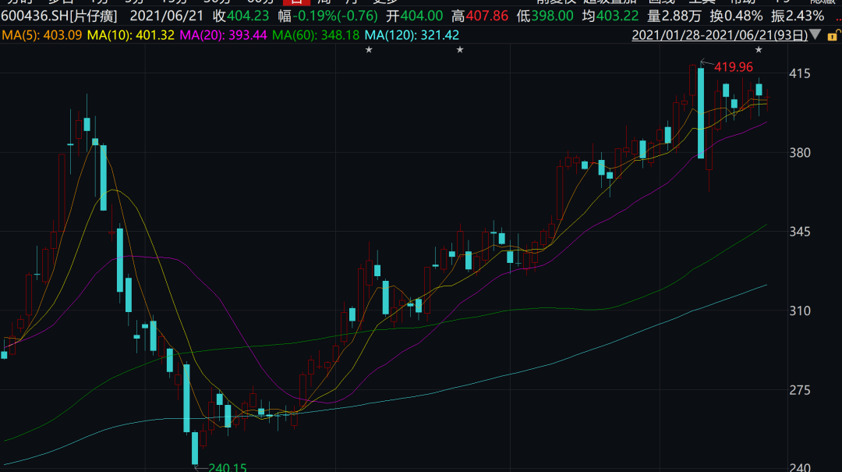Click the rightmost star event marker
The width and height of the screenshot is (842, 472).
coord(758,50)
